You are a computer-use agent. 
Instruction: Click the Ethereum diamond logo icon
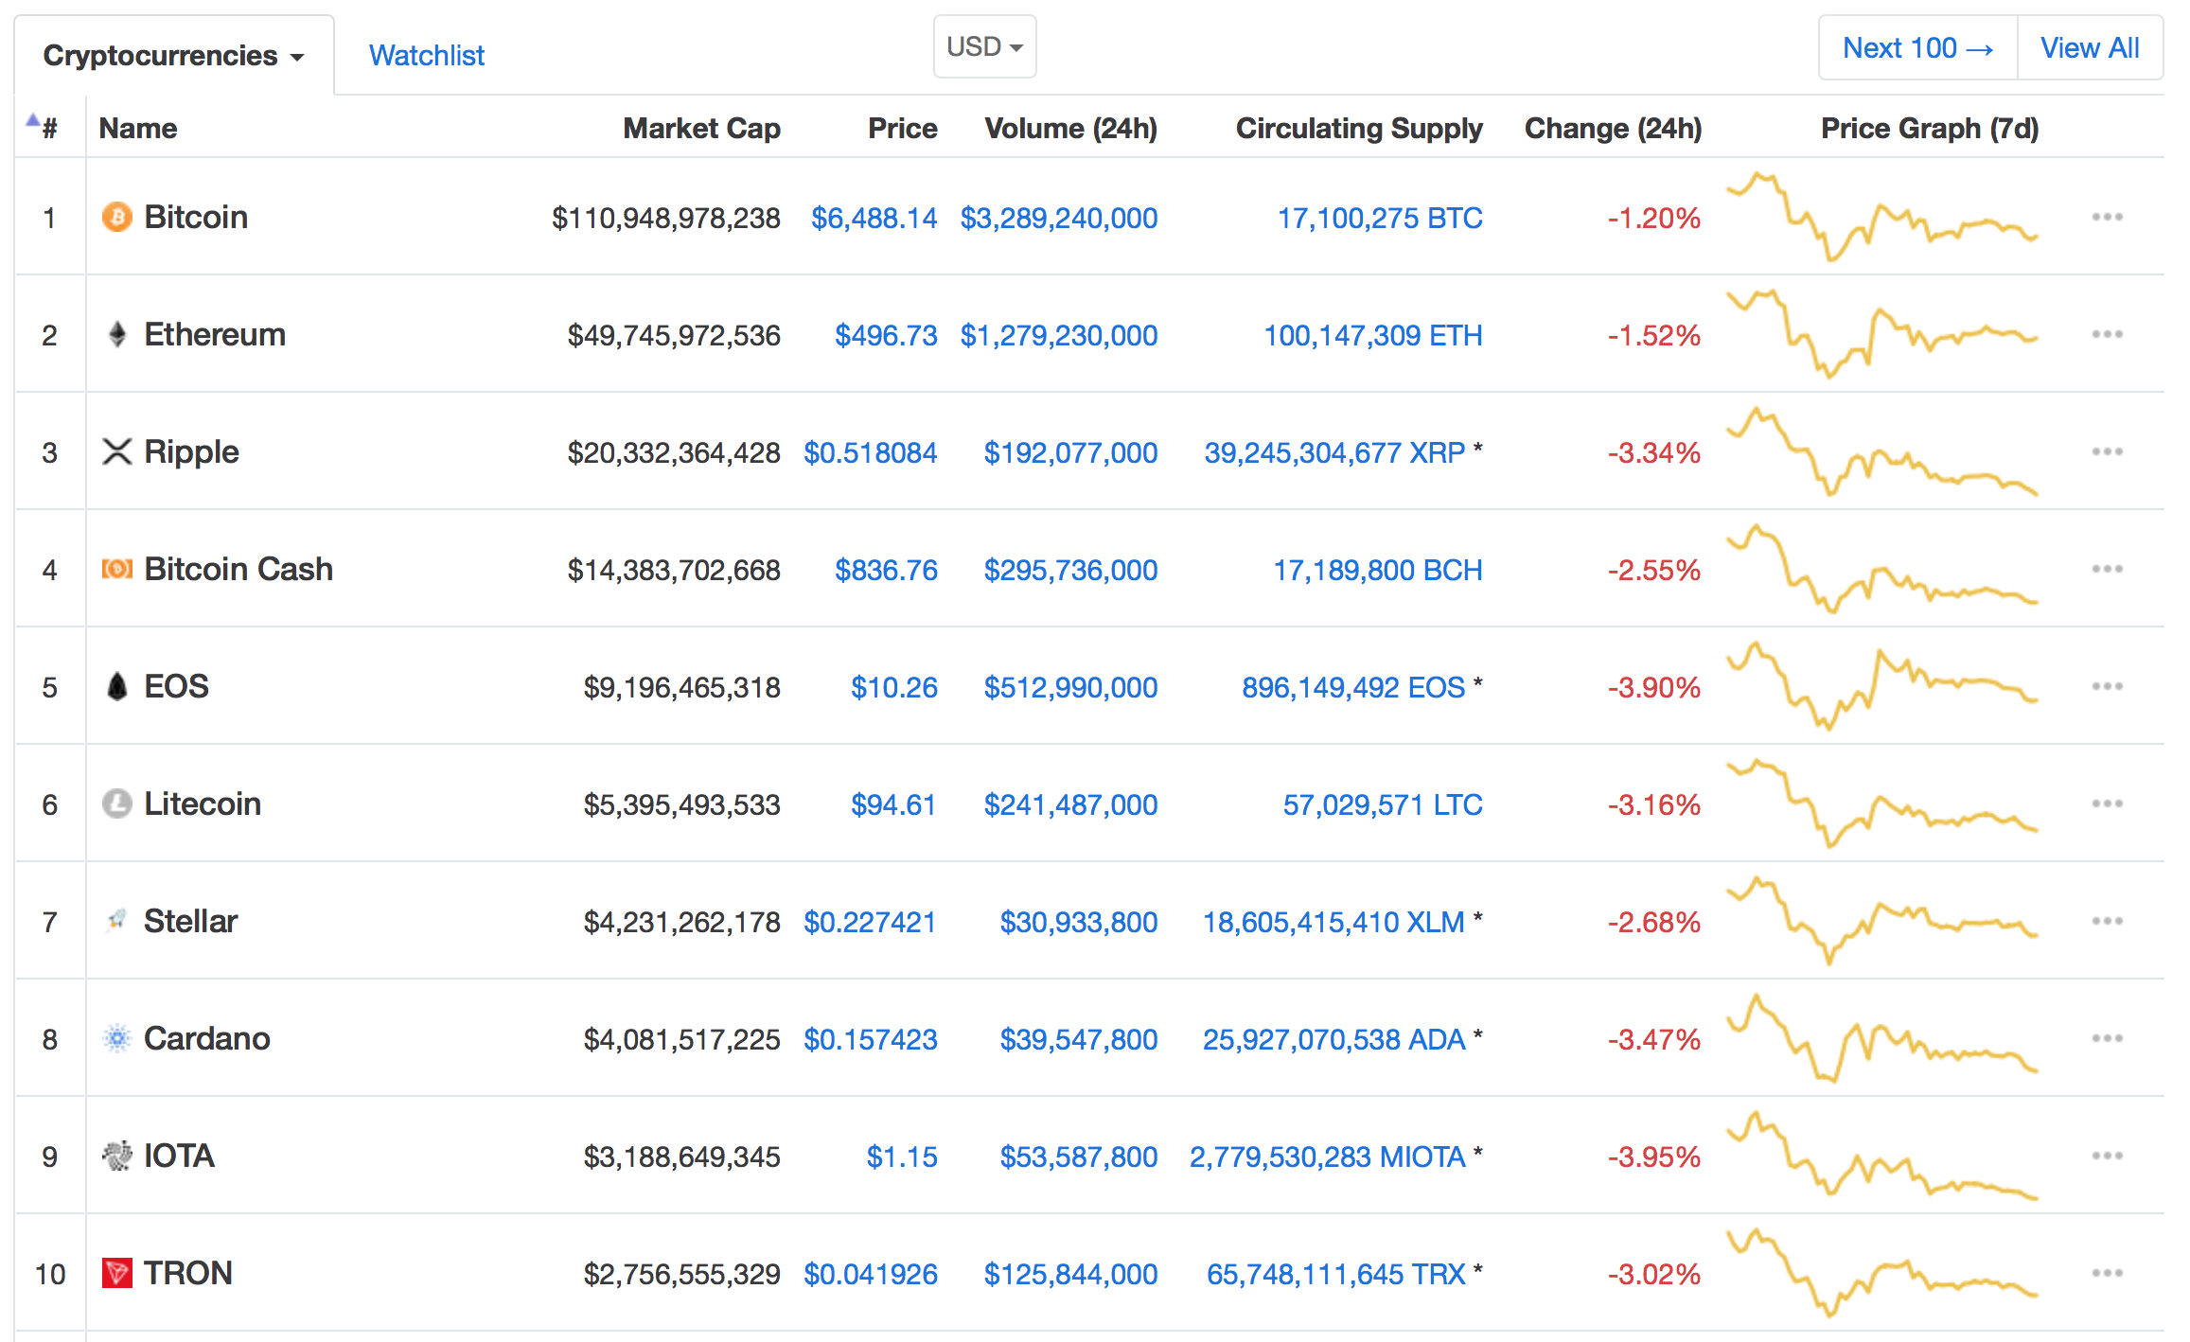[x=116, y=335]
